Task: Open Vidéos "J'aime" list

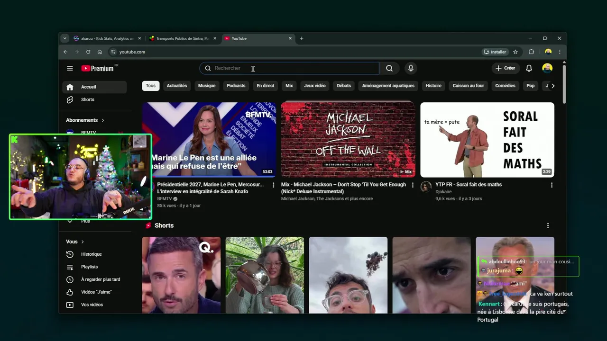Action: point(96,292)
